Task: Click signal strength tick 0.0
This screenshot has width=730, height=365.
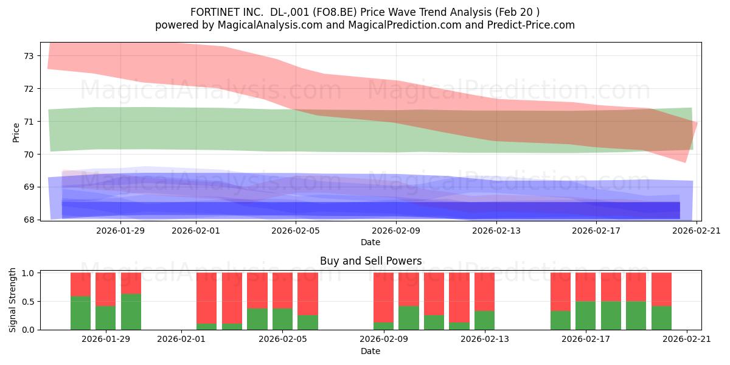Action: [x=29, y=330]
